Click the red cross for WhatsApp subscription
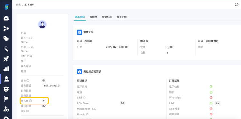Image resolution: width=241 pixels, height=119 pixels. (211, 98)
